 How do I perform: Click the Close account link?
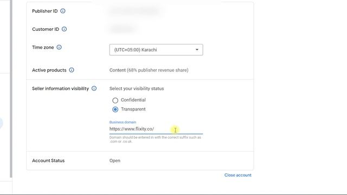coord(237,175)
